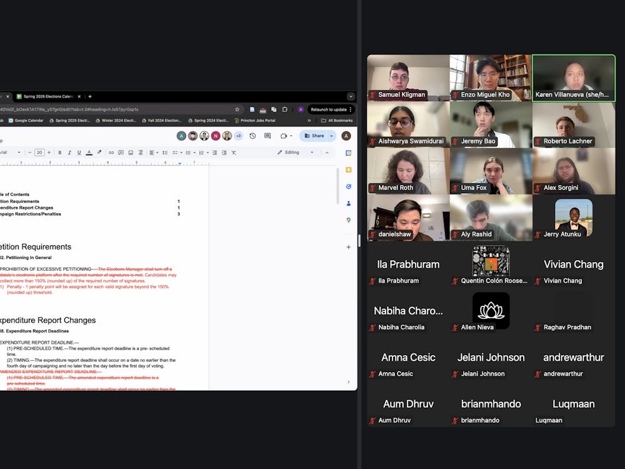Open the Editing mode dropdown

coord(292,152)
